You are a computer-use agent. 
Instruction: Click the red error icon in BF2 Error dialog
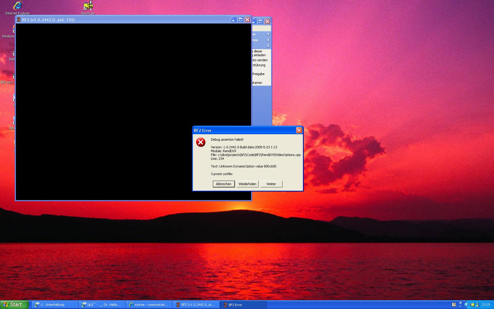201,142
